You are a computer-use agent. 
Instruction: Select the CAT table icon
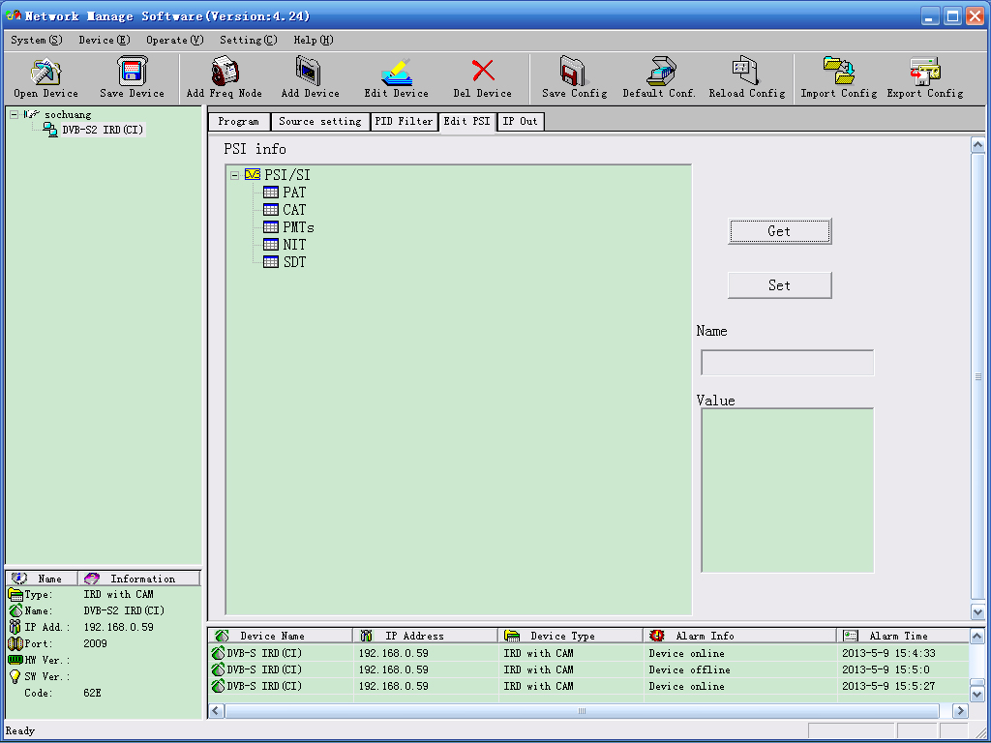pos(271,209)
